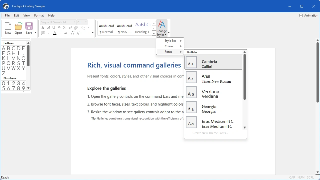Click the text highlight icon
This screenshot has height=180, width=320.
(43, 33)
